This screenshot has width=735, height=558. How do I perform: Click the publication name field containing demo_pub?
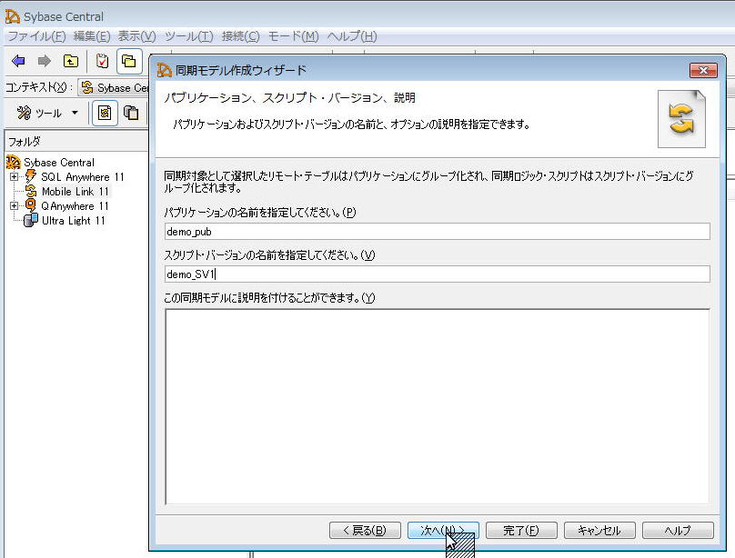(437, 232)
